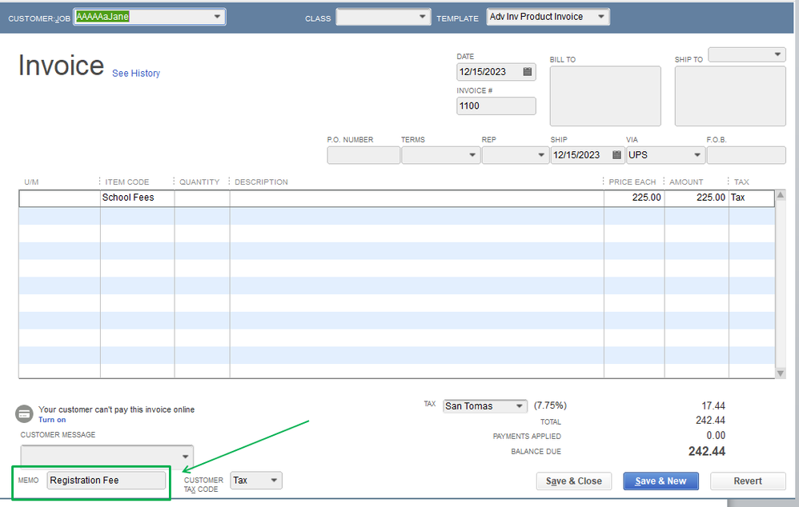799x507 pixels.
Task: Open invoice history via See History link
Action: pos(135,74)
